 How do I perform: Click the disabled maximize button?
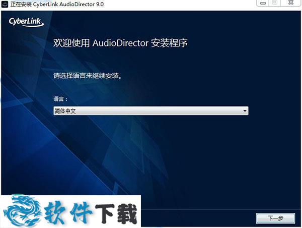point(275,3)
